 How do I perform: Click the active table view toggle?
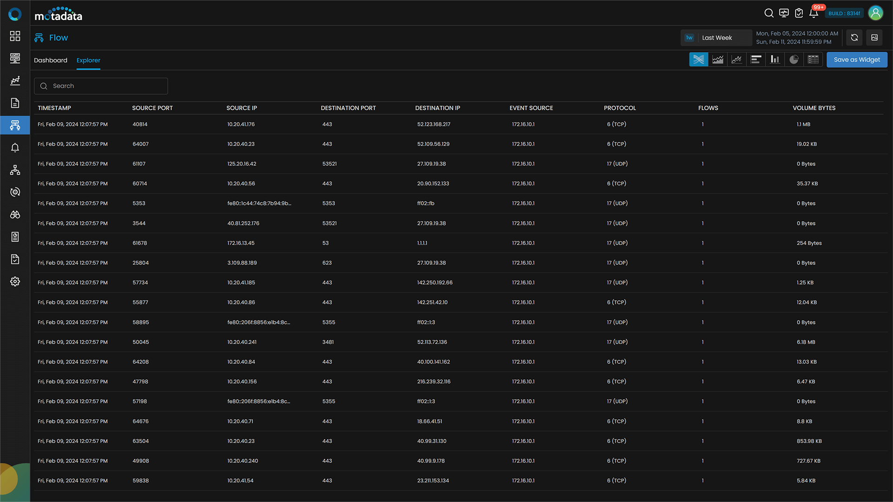coord(698,59)
